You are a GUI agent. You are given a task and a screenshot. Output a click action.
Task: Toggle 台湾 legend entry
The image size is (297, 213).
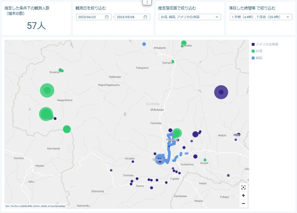[259, 51]
